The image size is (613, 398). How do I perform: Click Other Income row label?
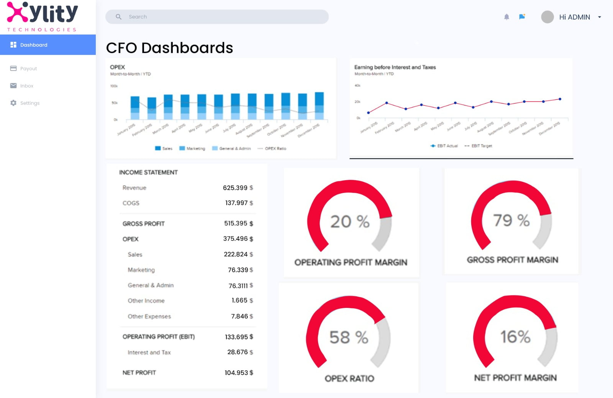[146, 301]
